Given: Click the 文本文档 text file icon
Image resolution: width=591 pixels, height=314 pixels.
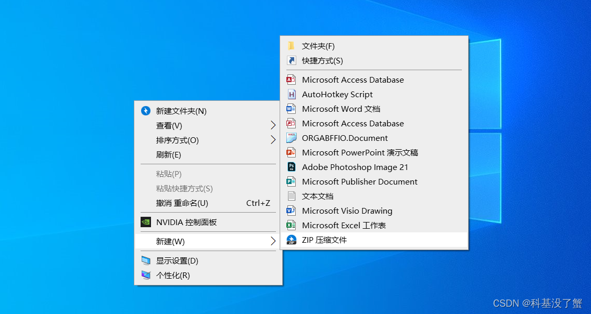Looking at the screenshot, I should [292, 196].
